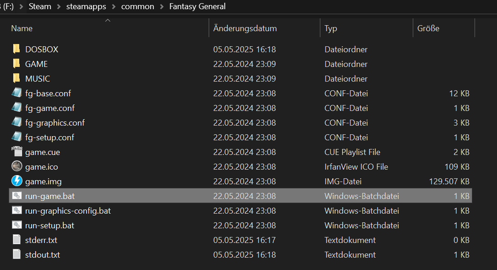Click the fg-game.conf file icon

17,107
